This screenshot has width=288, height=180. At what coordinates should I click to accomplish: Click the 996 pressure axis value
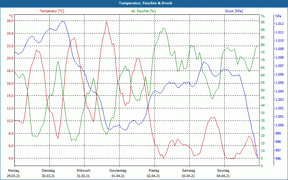point(278,159)
